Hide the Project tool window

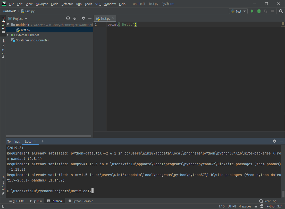click(x=90, y=18)
